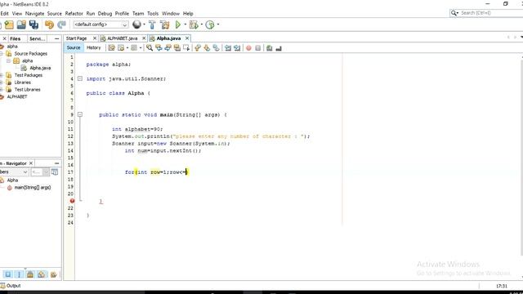Click the Start Macro Recording red icon

(x=248, y=48)
